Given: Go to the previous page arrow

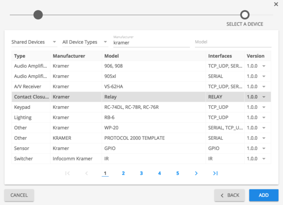Looking at the screenshot, I should click(87, 173).
